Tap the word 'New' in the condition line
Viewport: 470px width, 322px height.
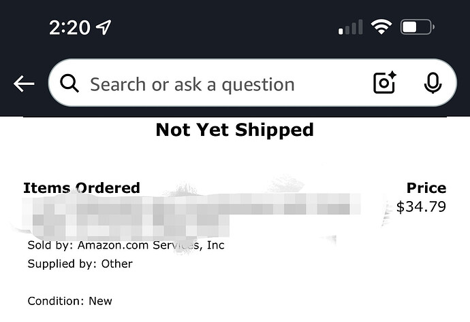tap(100, 301)
